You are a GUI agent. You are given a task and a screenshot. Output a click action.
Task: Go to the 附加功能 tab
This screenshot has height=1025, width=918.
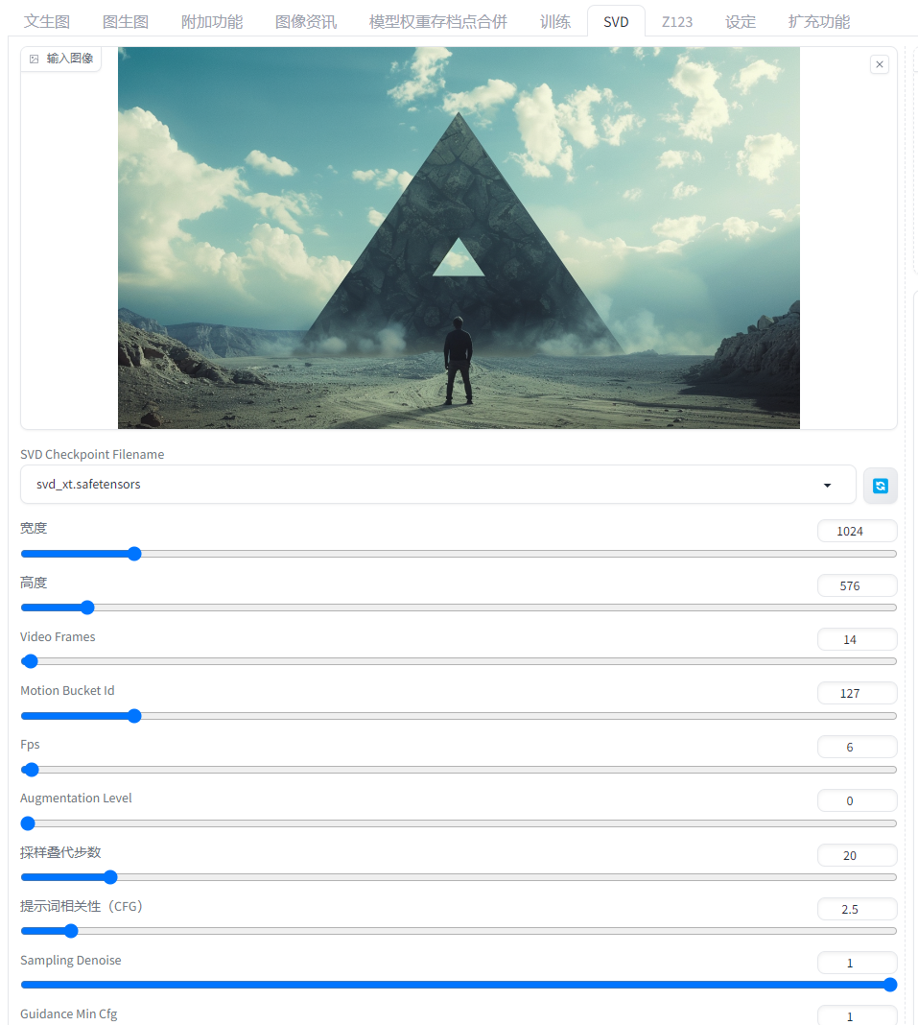212,21
